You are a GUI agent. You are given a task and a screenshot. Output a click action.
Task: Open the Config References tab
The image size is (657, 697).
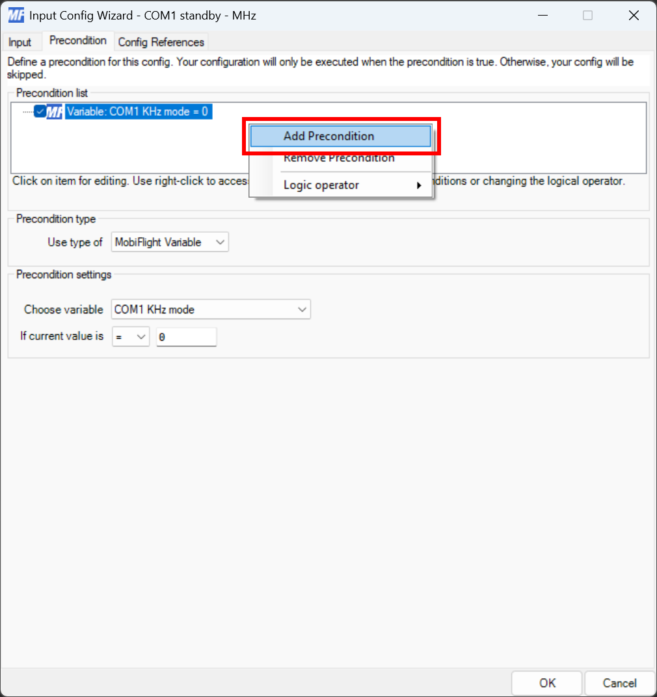point(161,42)
